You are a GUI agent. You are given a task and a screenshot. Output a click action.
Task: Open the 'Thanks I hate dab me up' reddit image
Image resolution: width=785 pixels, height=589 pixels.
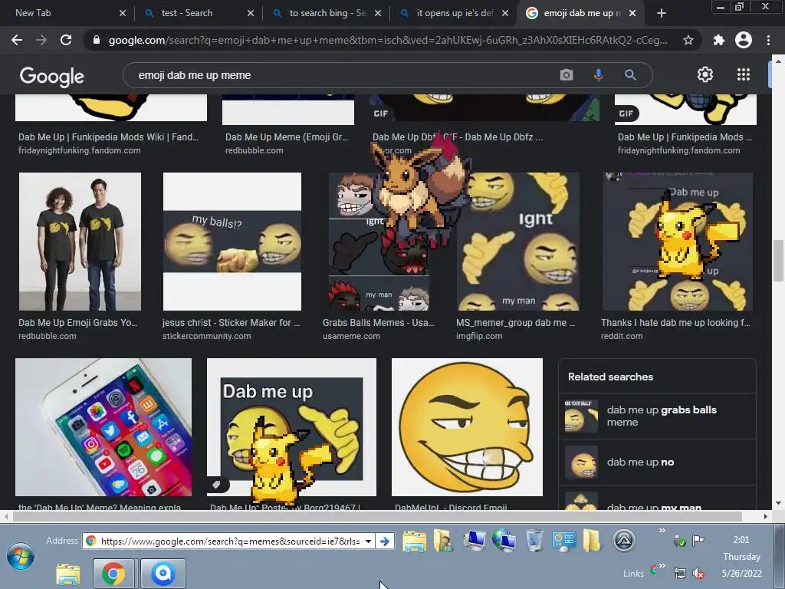pos(678,242)
